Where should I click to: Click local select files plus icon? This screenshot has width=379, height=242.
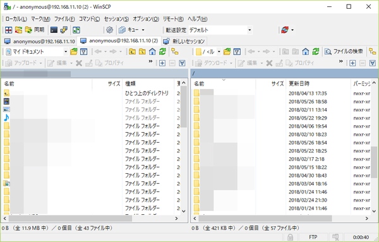tap(162, 63)
